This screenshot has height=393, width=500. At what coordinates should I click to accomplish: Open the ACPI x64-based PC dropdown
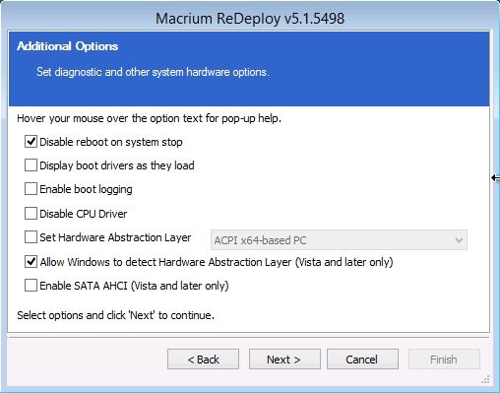click(339, 240)
